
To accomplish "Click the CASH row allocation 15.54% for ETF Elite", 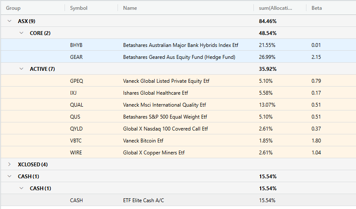I will tap(267, 200).
